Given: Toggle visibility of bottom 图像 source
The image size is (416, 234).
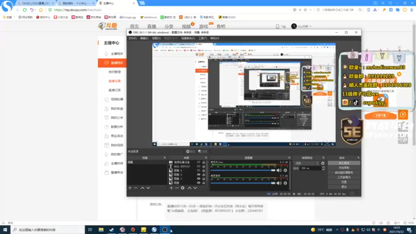Looking at the screenshot, I should (199, 183).
